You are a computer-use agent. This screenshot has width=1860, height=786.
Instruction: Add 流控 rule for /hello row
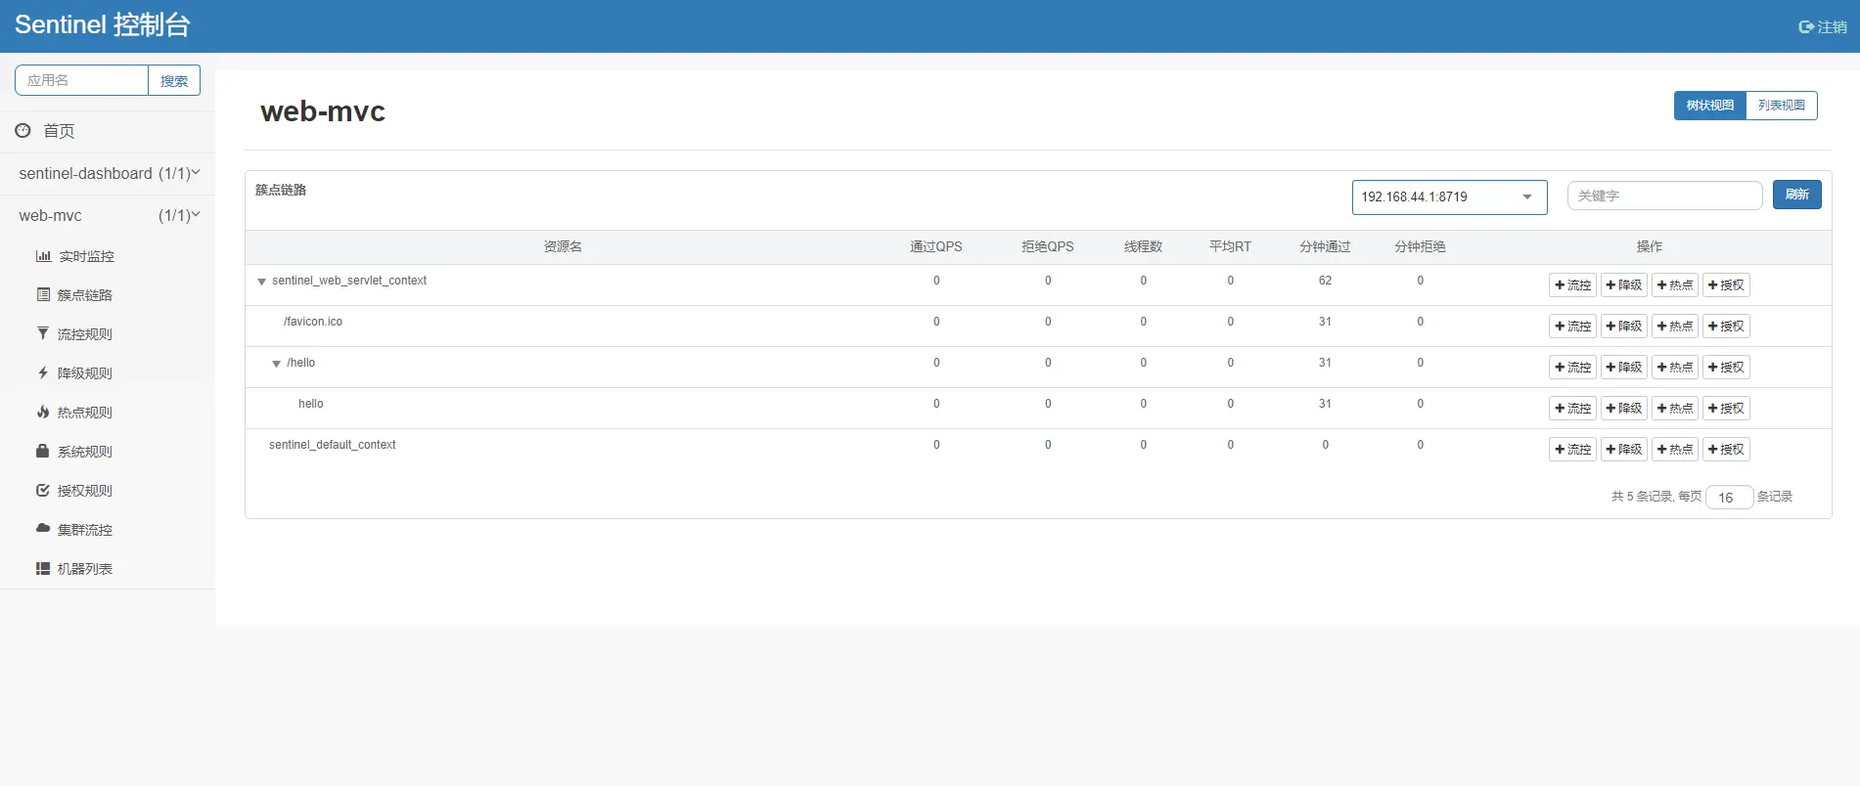point(1572,368)
